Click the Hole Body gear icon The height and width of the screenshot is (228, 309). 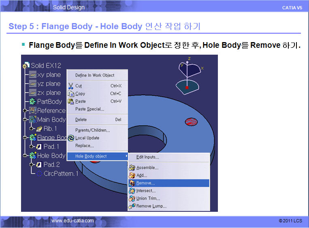coord(33,156)
